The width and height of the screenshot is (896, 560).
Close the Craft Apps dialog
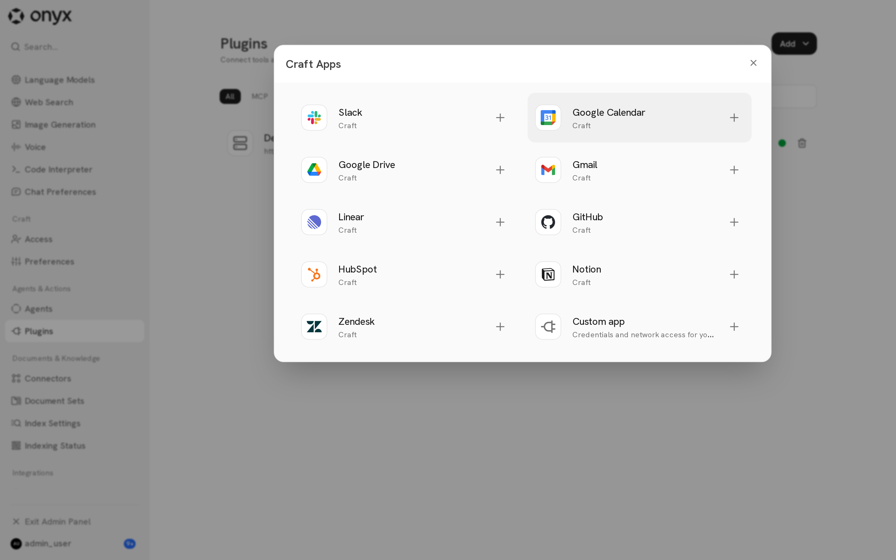click(753, 63)
